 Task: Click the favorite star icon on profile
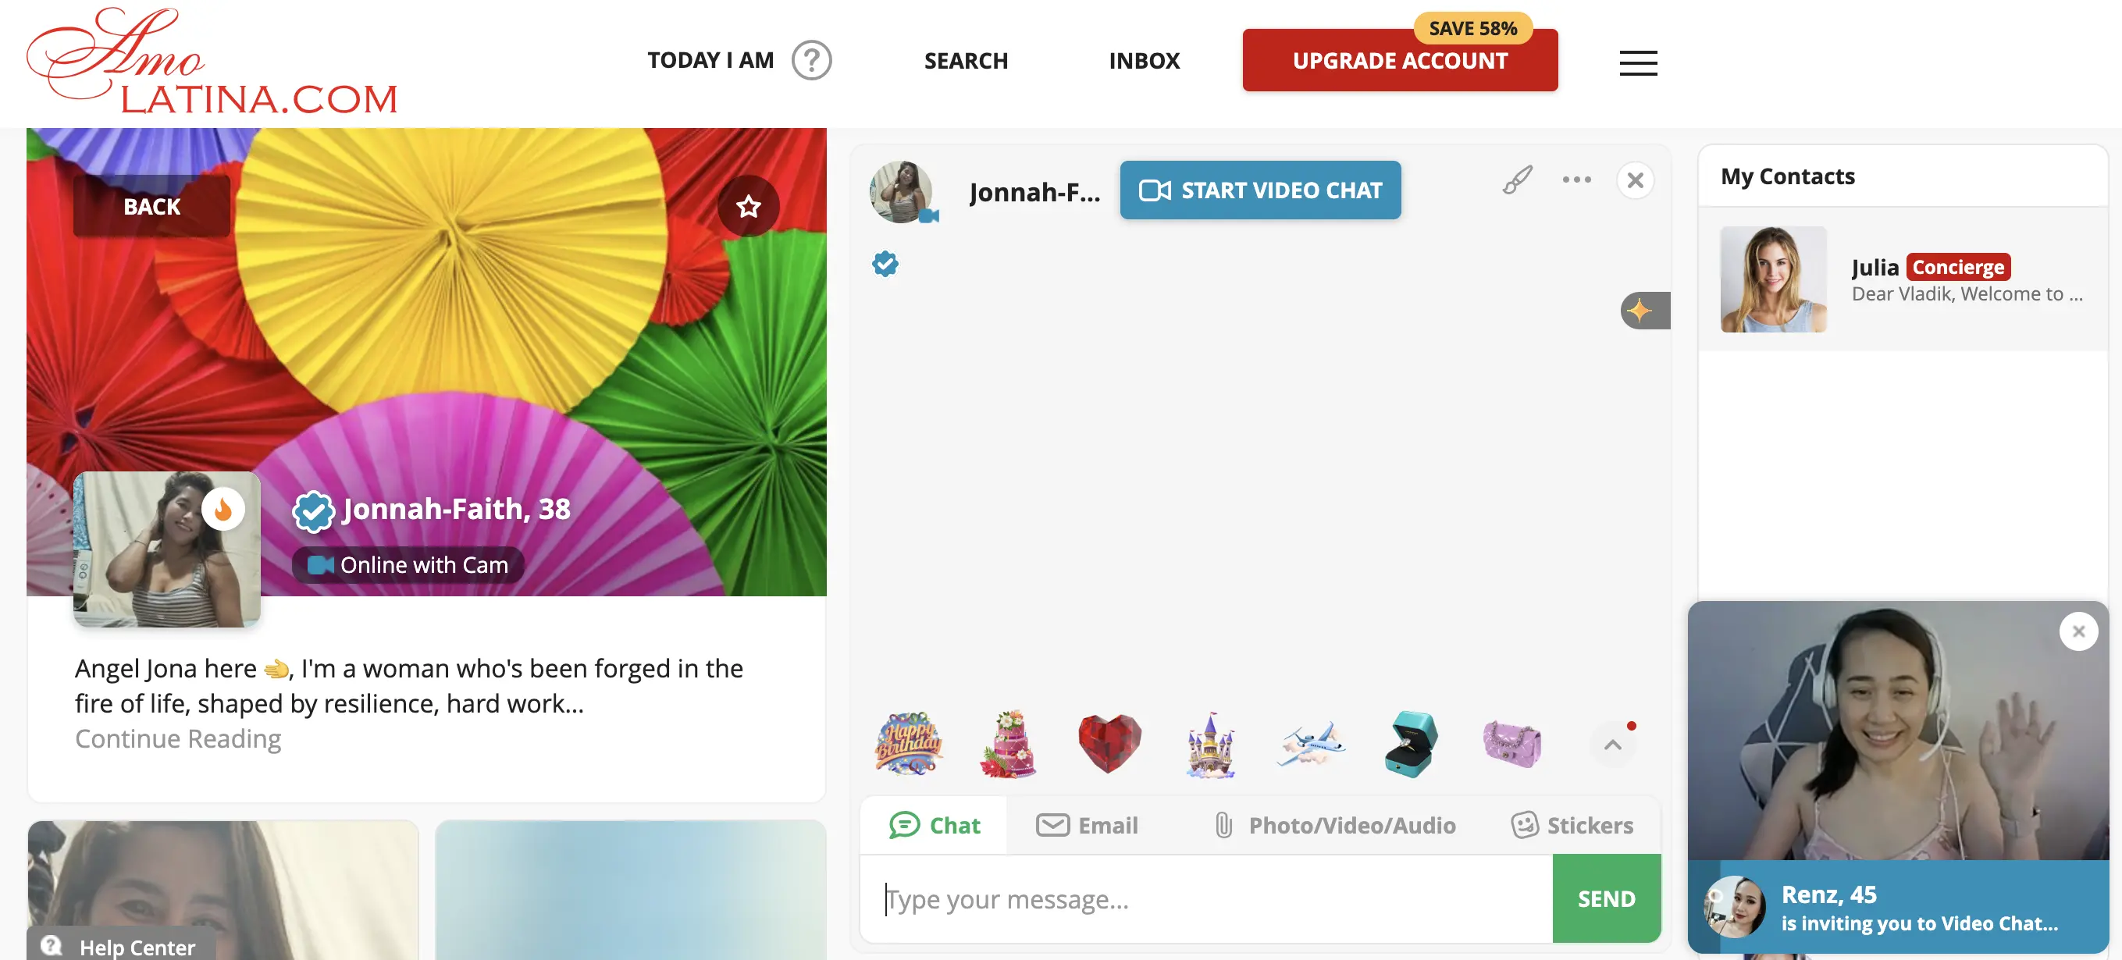point(748,206)
